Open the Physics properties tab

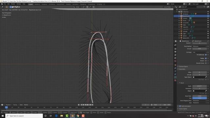click(x=175, y=71)
